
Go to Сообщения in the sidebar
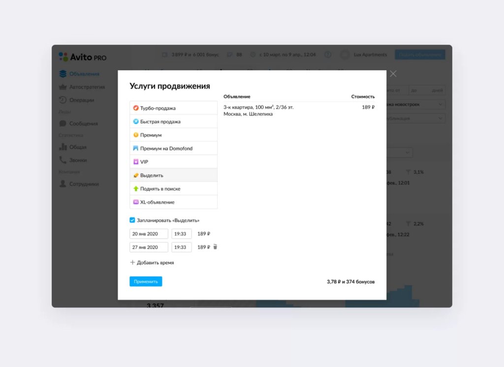[x=83, y=124]
